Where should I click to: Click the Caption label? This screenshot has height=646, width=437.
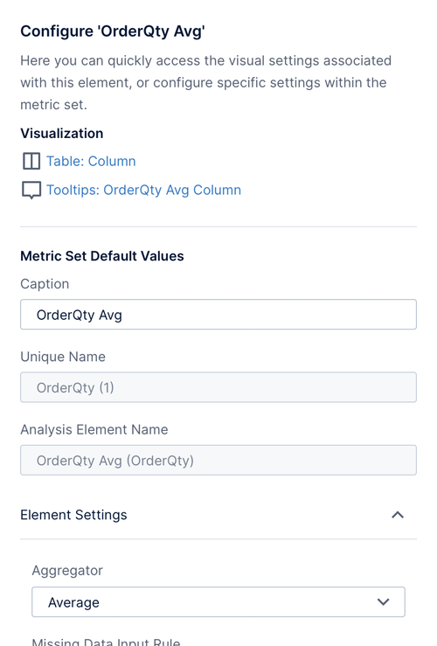(45, 284)
